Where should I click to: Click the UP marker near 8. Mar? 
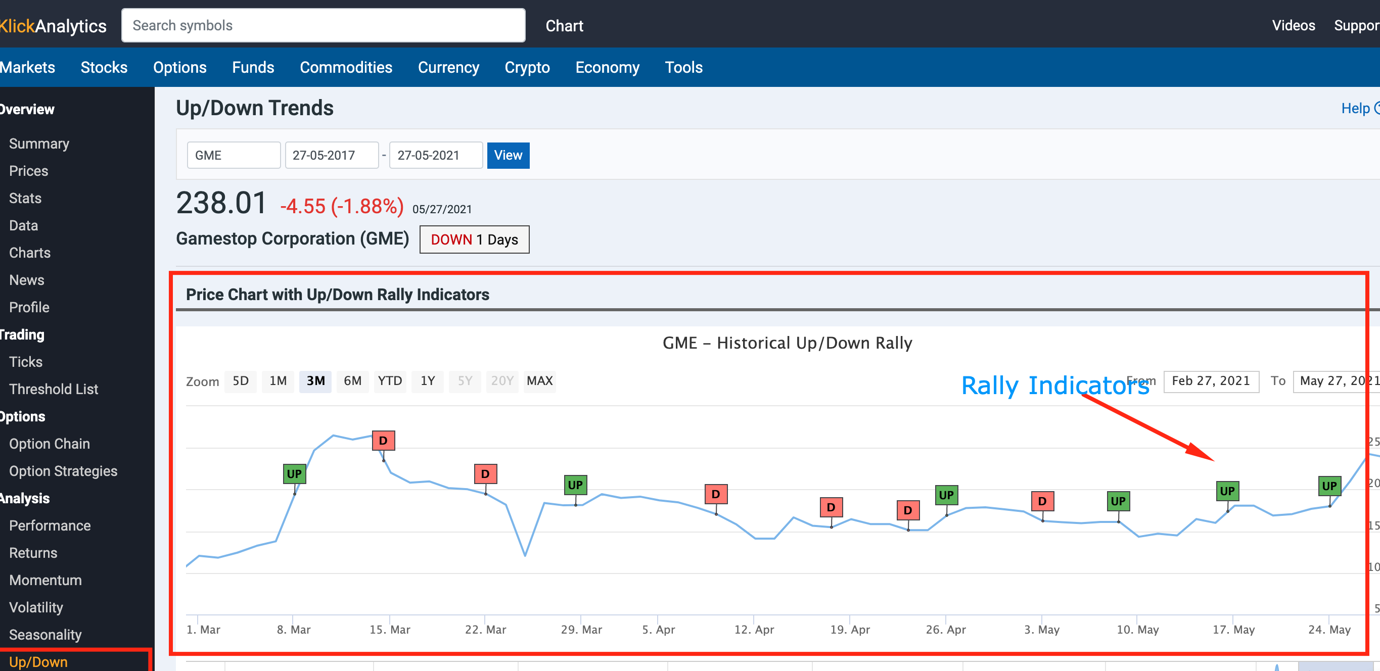click(x=294, y=474)
